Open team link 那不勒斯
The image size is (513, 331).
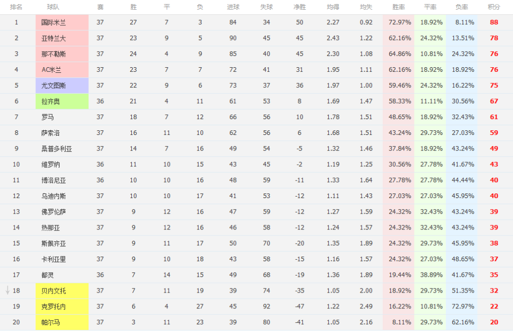tap(54, 54)
